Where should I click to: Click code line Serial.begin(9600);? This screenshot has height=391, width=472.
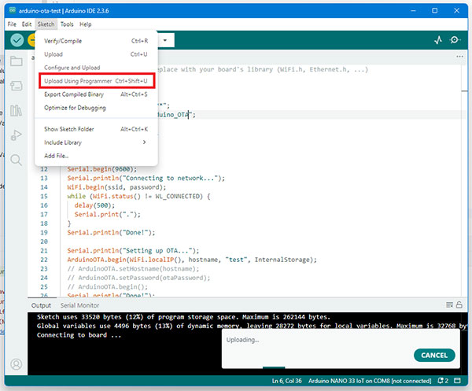click(101, 169)
